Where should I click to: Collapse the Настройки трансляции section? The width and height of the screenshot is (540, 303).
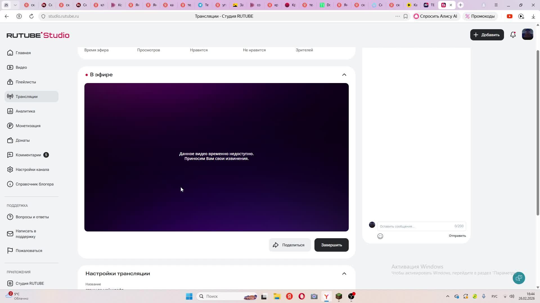(x=344, y=274)
